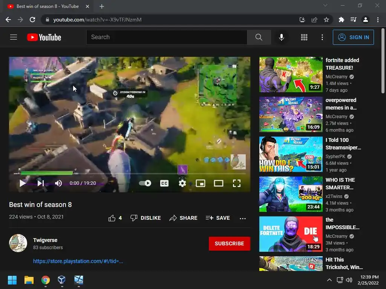Play the video
Image resolution: width=386 pixels, height=289 pixels.
click(23, 183)
